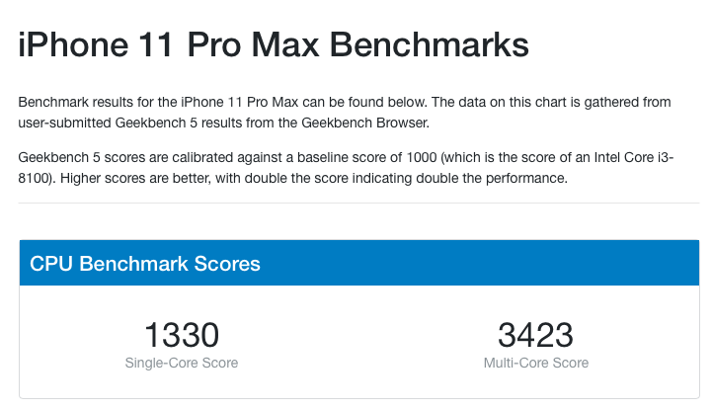Select the 3423 multi-core score value

click(x=536, y=335)
